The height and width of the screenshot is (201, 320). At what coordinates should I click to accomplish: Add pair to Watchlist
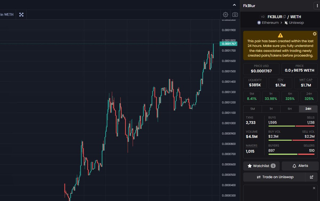pyautogui.click(x=261, y=166)
